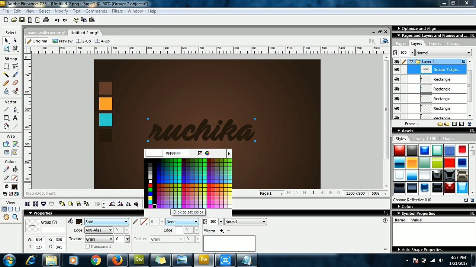This screenshot has width=476, height=267.
Task: Open the stroke type None dropdown
Action: [x=182, y=222]
